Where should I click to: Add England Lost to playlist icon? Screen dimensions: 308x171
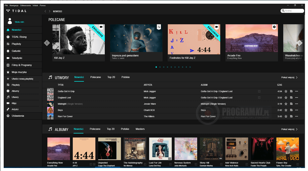pyautogui.click(x=291, y=98)
